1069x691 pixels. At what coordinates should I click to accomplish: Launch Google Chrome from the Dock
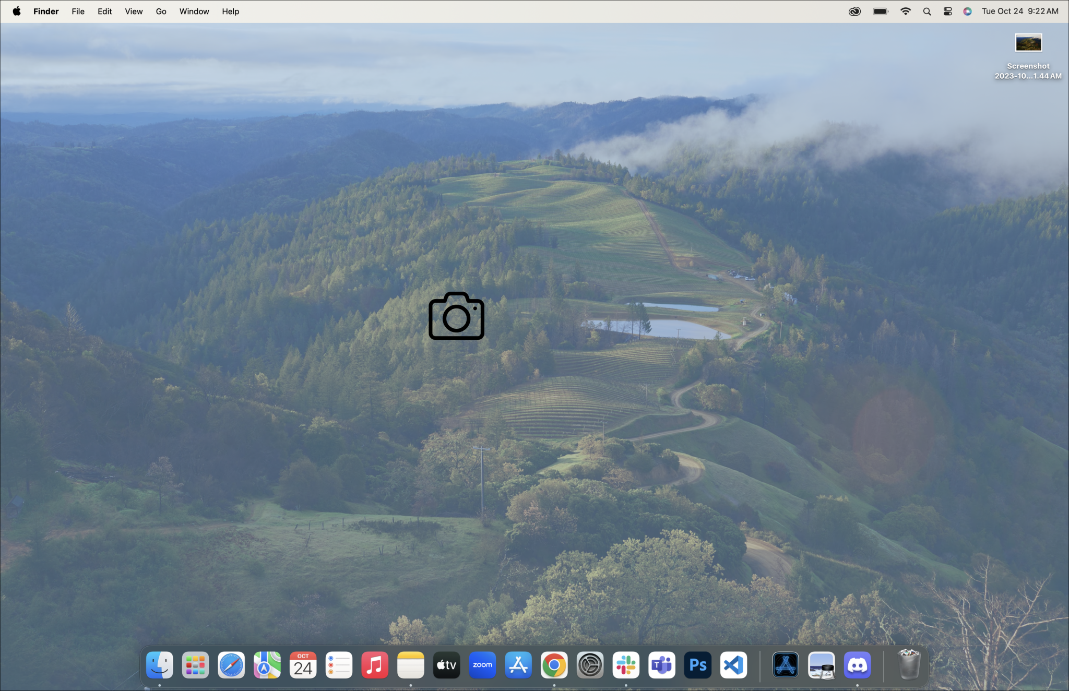tap(554, 665)
